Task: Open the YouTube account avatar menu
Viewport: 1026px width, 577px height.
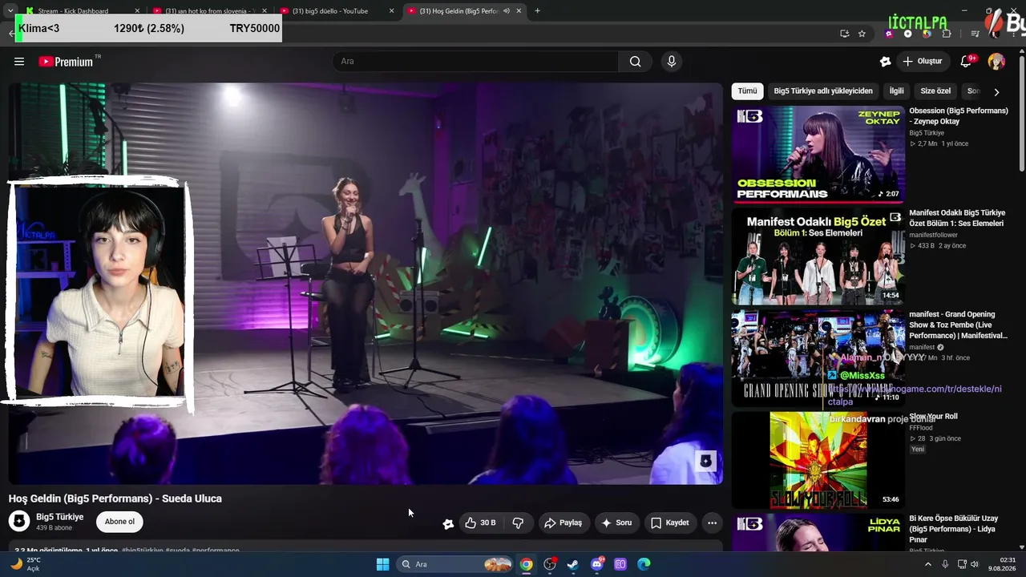Action: click(x=996, y=62)
